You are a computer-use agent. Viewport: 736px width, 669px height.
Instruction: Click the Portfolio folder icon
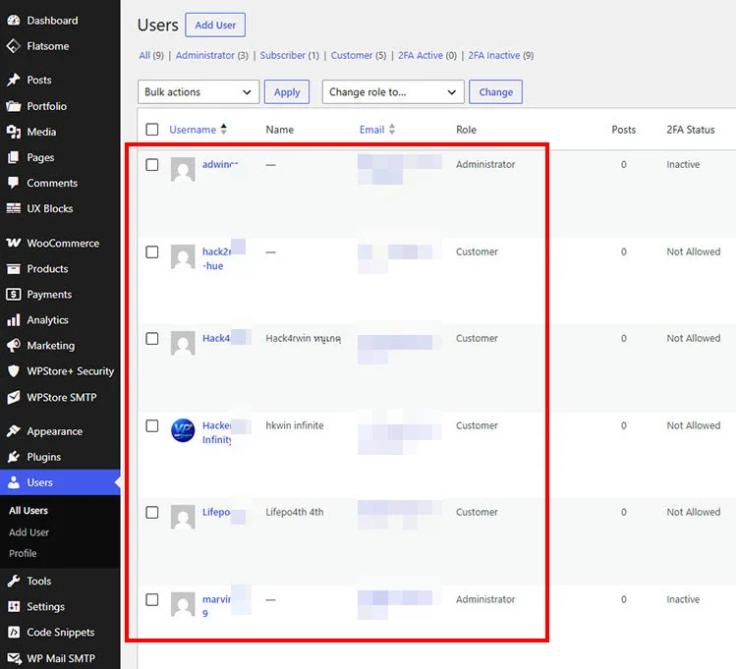(14, 106)
